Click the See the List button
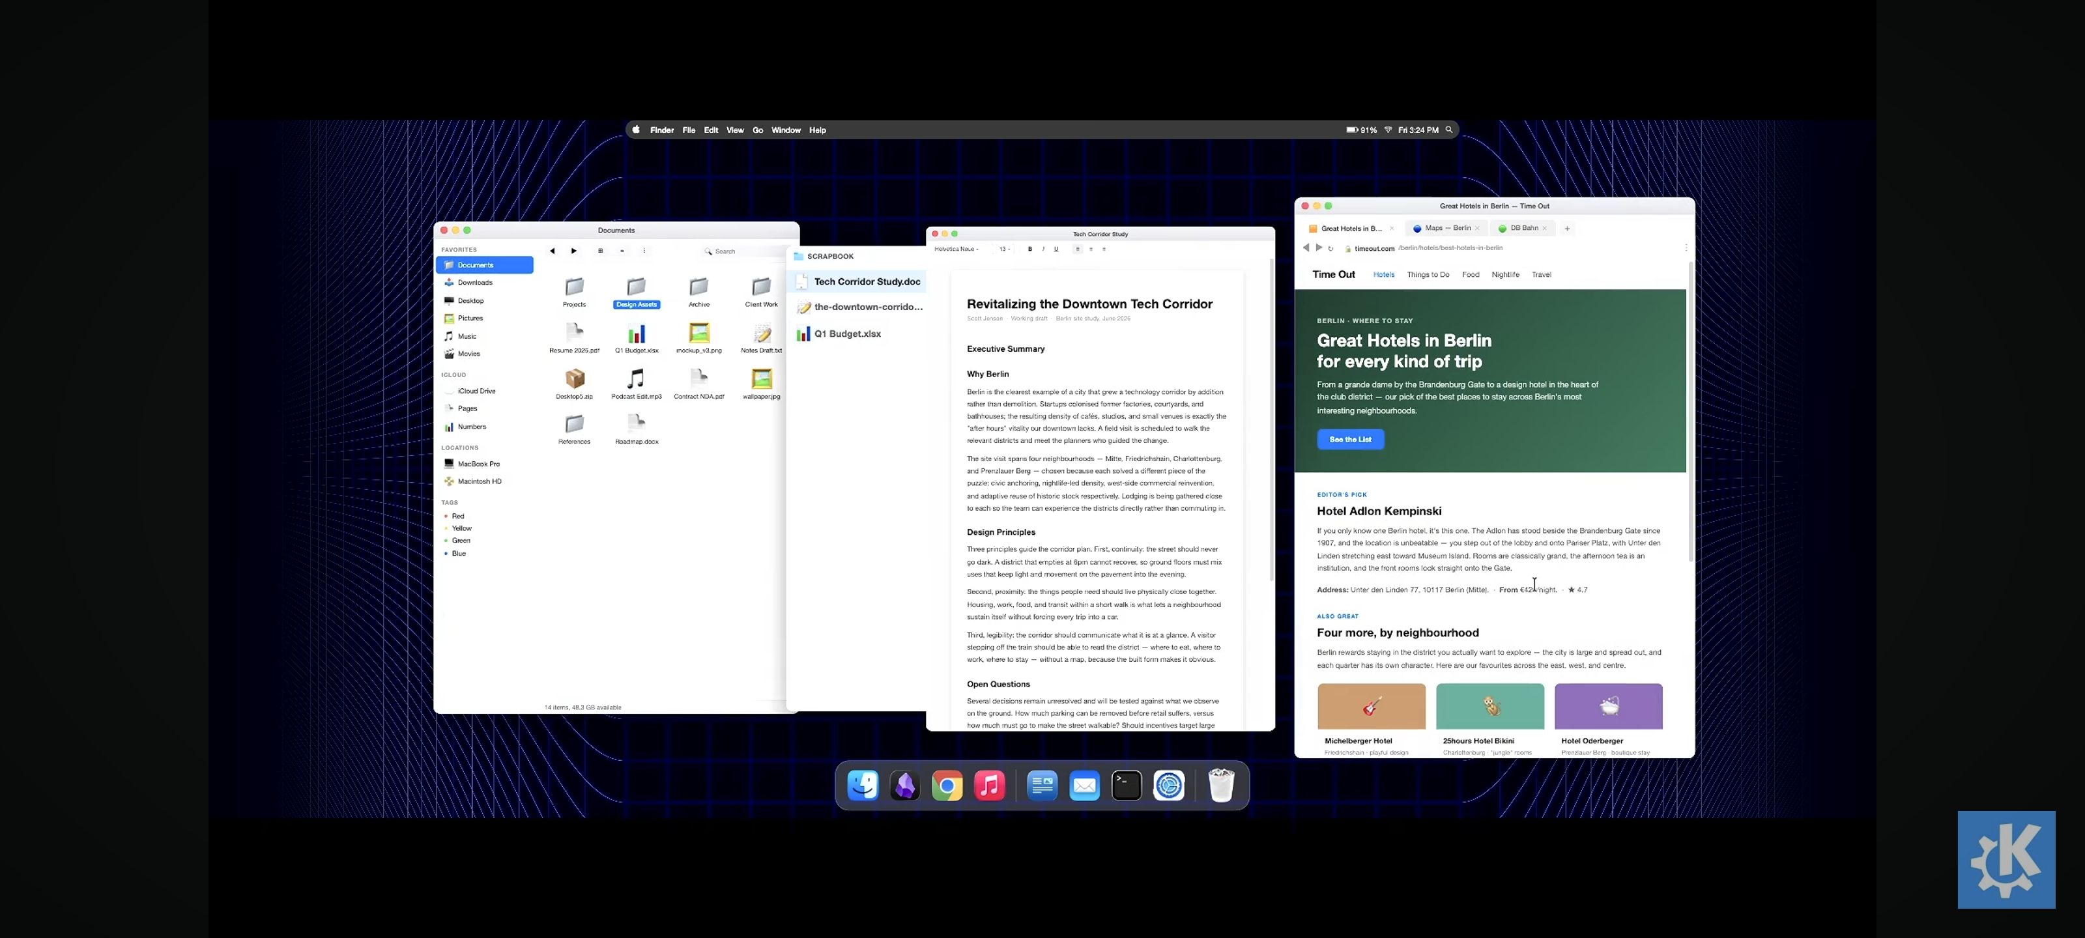The image size is (2085, 938). [1350, 440]
